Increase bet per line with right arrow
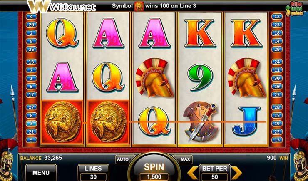 [x=236, y=173]
